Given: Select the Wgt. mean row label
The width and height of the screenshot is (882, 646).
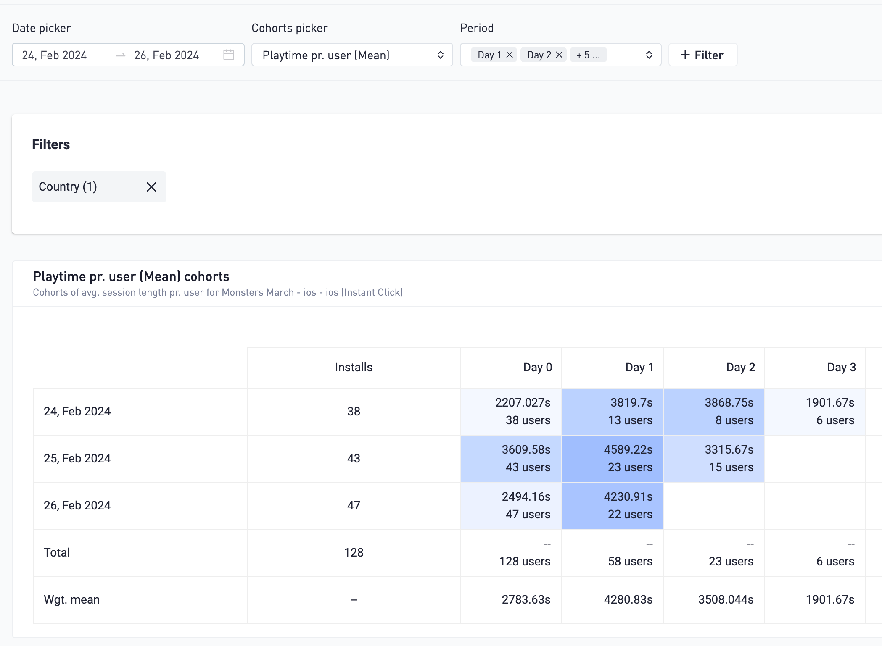Looking at the screenshot, I should (71, 600).
